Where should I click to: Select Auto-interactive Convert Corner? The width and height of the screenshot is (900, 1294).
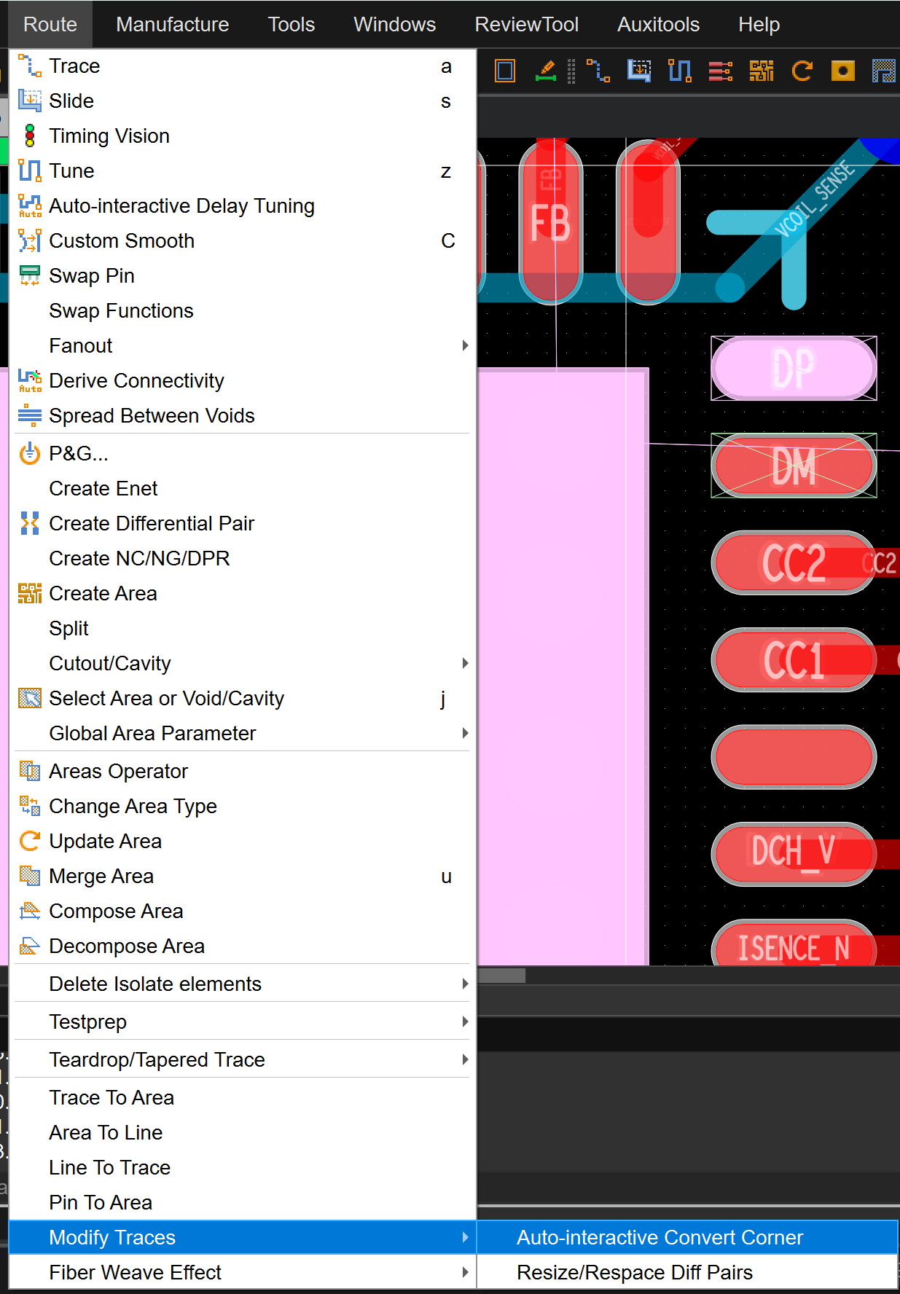660,1237
